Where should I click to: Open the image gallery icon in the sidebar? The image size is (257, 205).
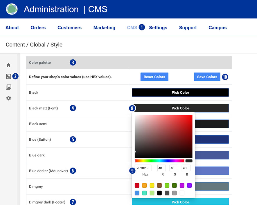8,87
